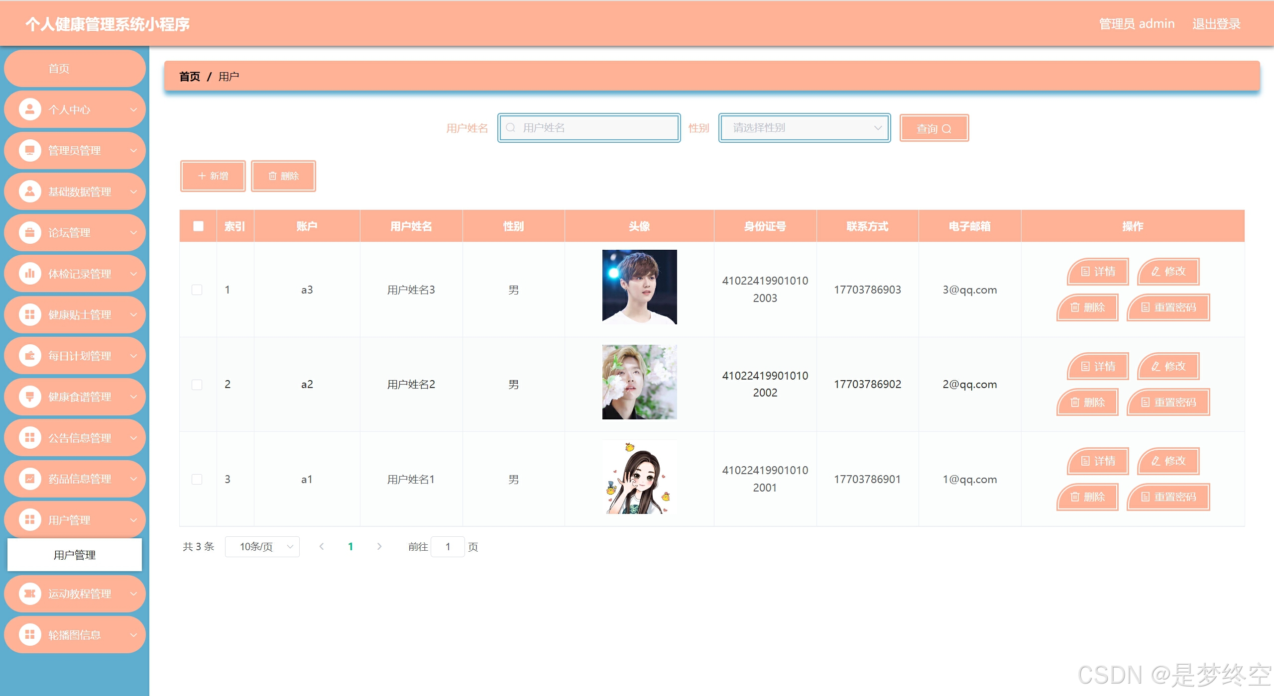Click the 个人中心 sidebar person icon
The width and height of the screenshot is (1274, 696).
pos(30,109)
